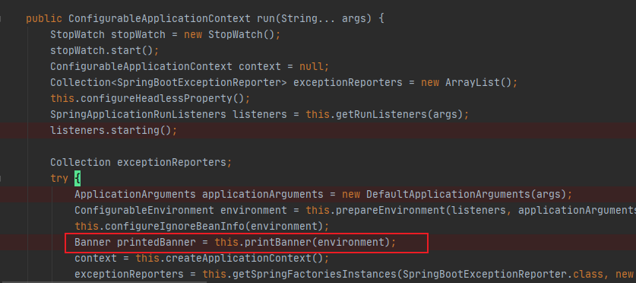Screen dimensions: 636x283
Task: Click the highlighted opening brace after try
Action: point(78,178)
